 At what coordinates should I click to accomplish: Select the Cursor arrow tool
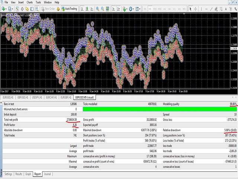click(x=190, y=9)
